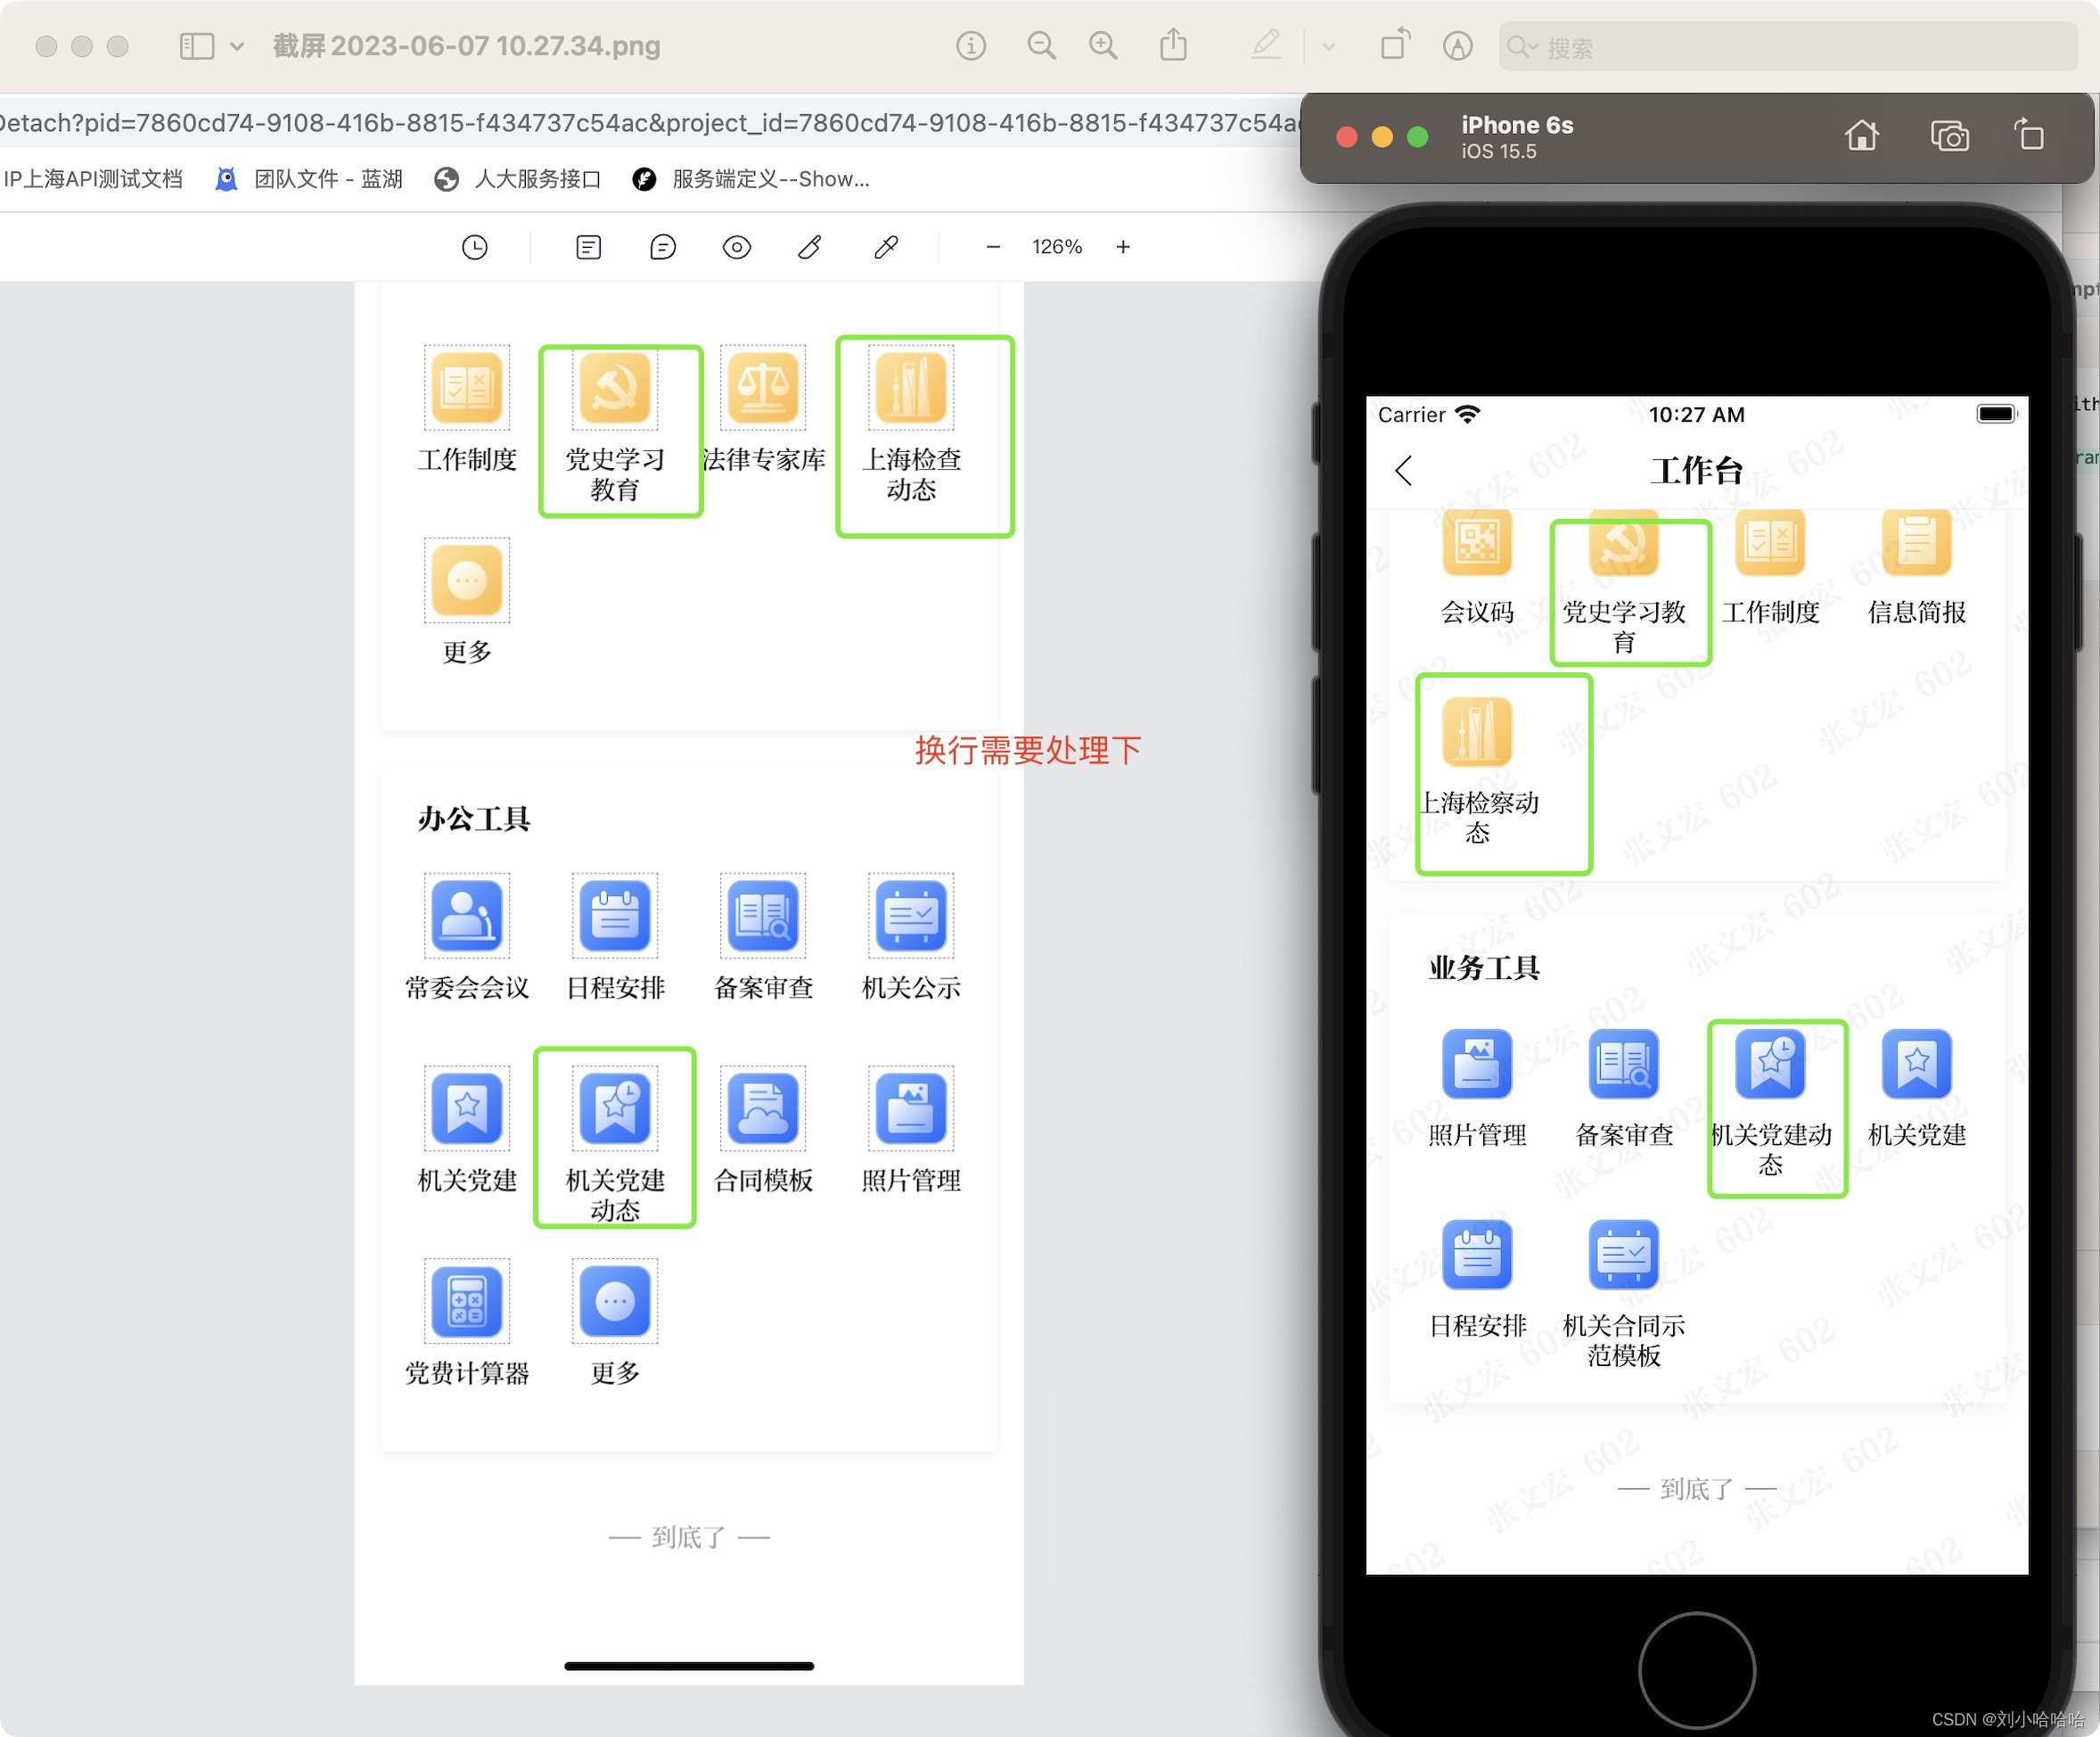Screen dimensions: 2100x1737
Task: Open the Share button in Preview
Action: 1173,45
